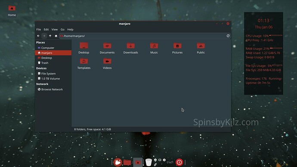Select the manjaro window button in dock

(138, 162)
